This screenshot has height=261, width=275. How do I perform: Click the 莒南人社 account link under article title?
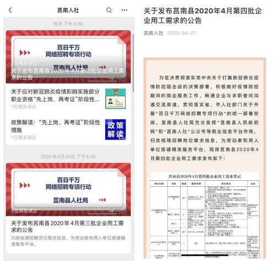[153, 33]
